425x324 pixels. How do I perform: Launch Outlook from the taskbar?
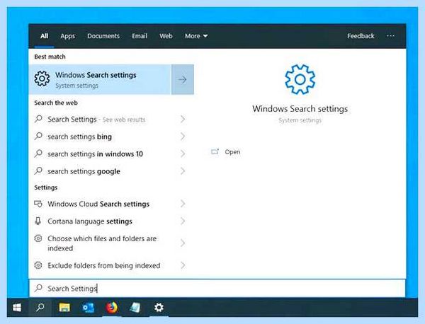(88, 308)
